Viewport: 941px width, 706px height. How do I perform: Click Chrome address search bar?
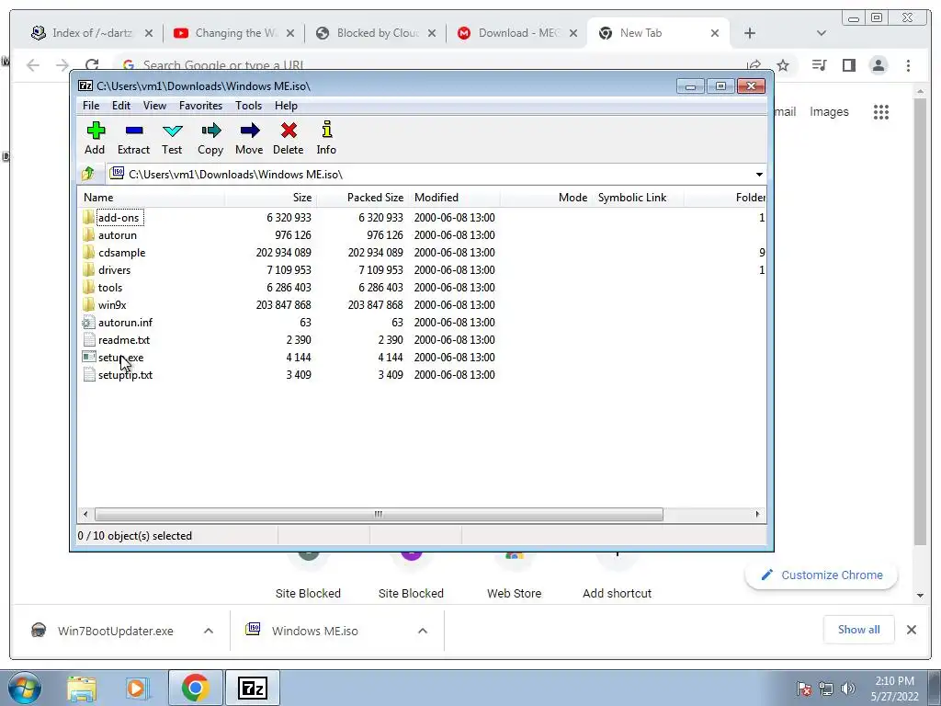tap(432, 65)
